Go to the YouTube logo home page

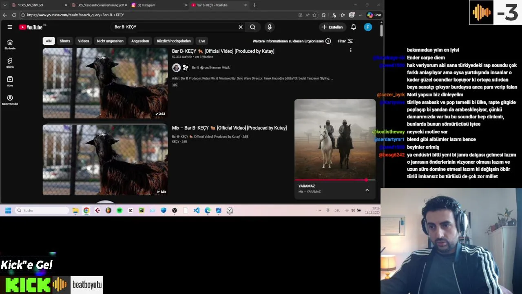31,27
